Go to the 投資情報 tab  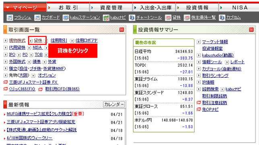coord(197,7)
